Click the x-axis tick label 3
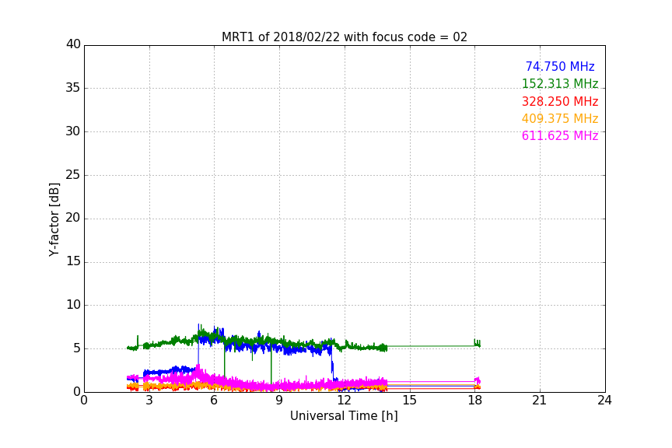The image size is (672, 448). [x=149, y=401]
